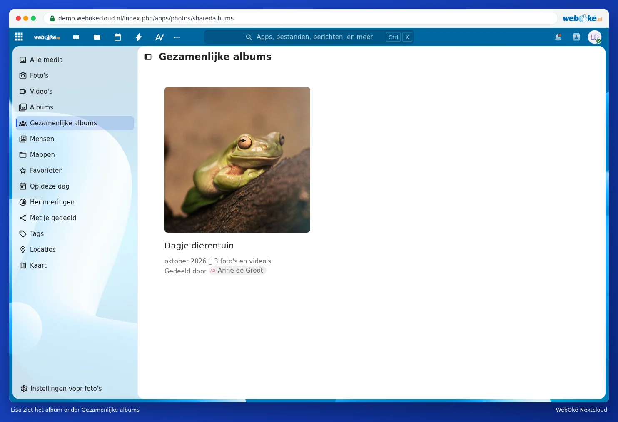Viewport: 618px width, 422px height.
Task: Toggle the navigation sidebar icon
Action: pyautogui.click(x=148, y=57)
